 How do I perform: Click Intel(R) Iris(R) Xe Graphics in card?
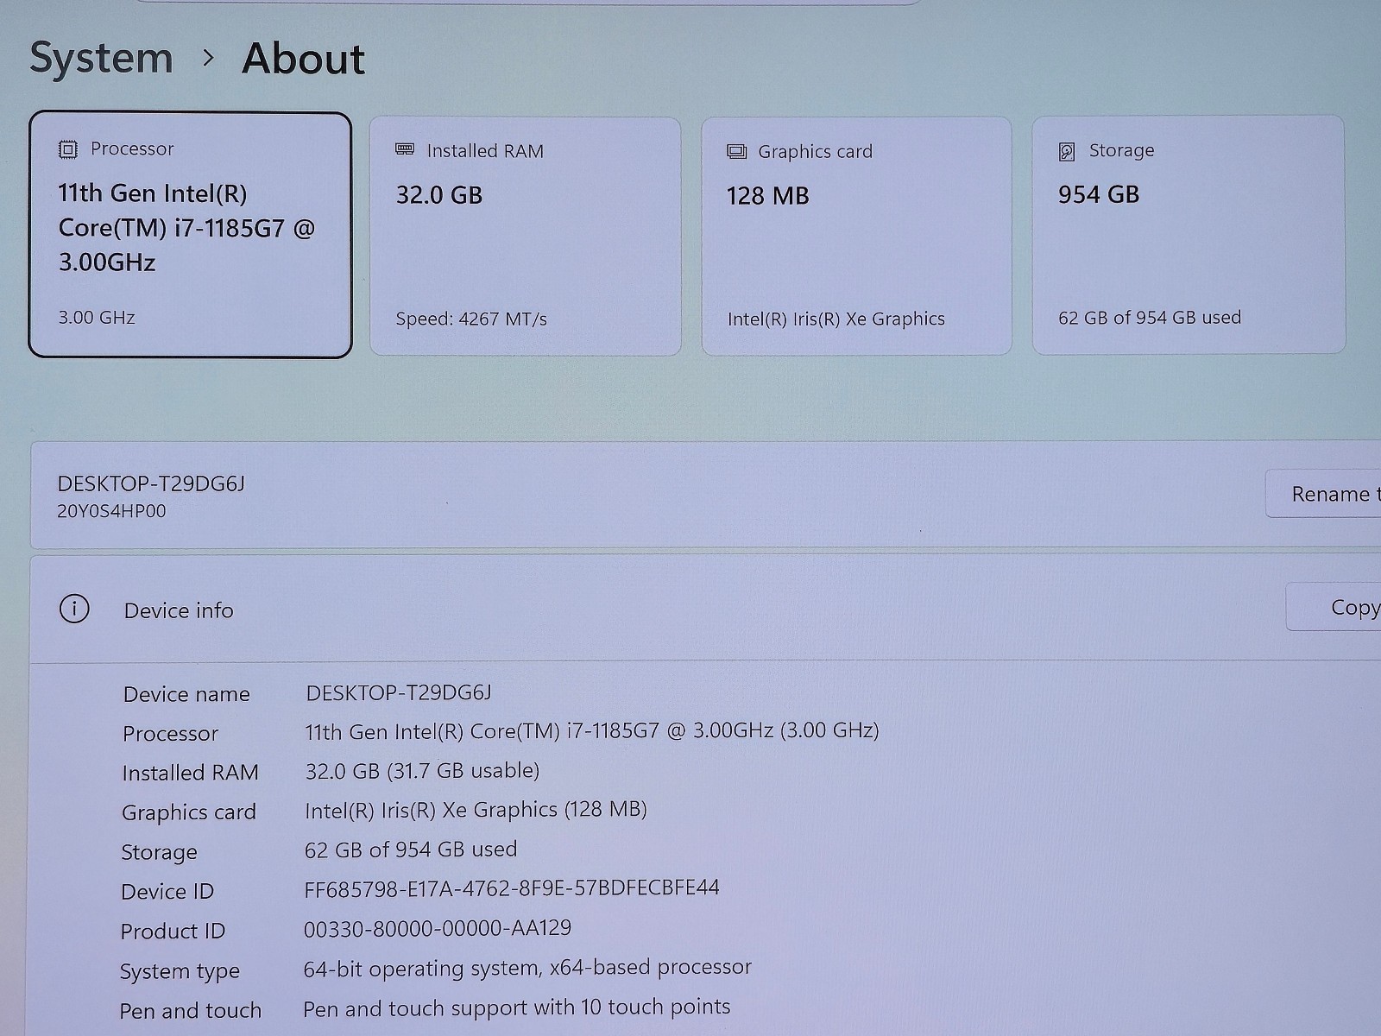(836, 319)
